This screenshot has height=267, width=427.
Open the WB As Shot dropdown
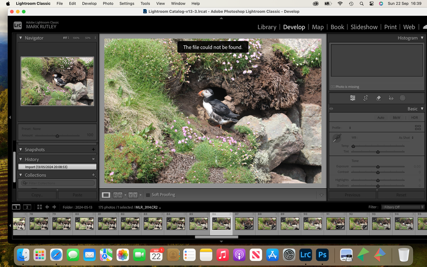(406, 138)
